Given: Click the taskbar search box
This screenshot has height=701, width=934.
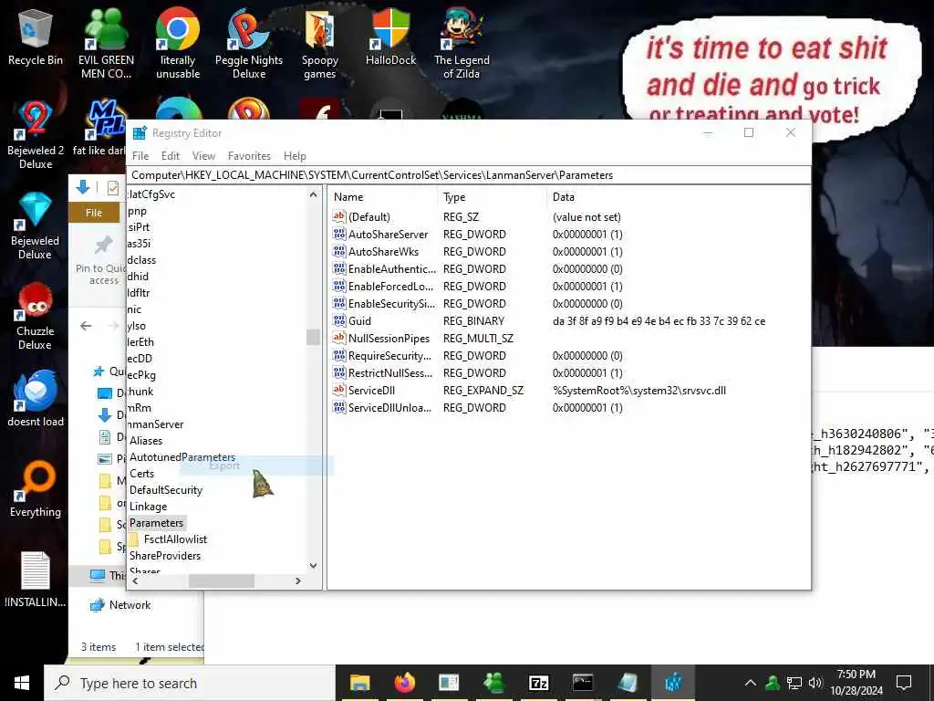Looking at the screenshot, I should point(190,683).
